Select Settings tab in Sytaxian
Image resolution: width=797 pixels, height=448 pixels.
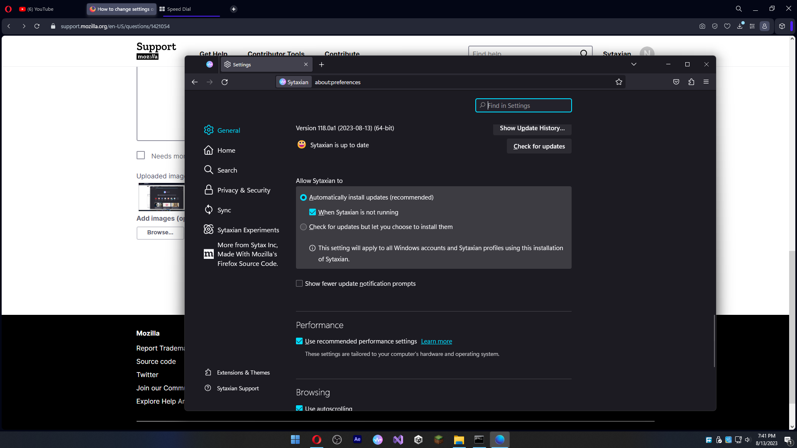(x=266, y=65)
